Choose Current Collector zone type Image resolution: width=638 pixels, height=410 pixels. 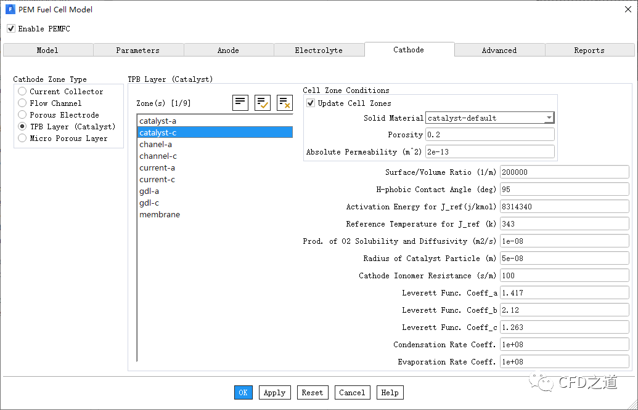click(x=22, y=92)
